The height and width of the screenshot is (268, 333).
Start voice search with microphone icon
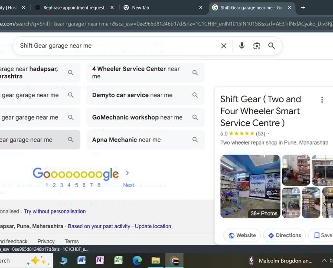tap(242, 46)
